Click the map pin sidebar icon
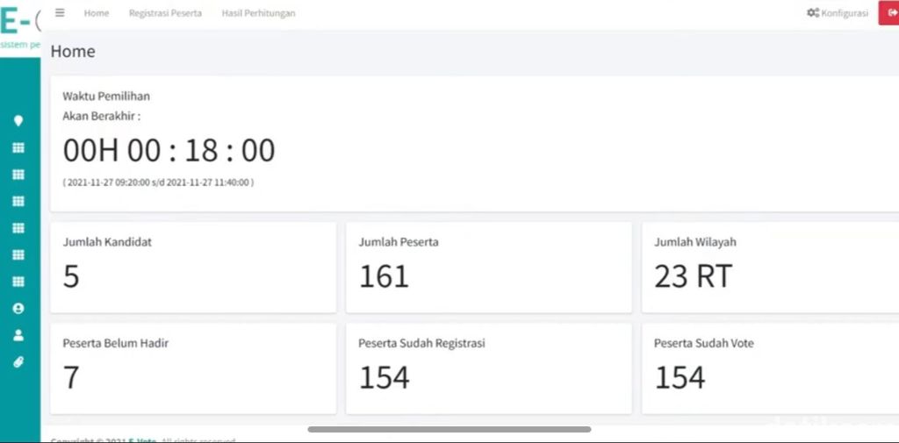The height and width of the screenshot is (443, 899). 18,120
